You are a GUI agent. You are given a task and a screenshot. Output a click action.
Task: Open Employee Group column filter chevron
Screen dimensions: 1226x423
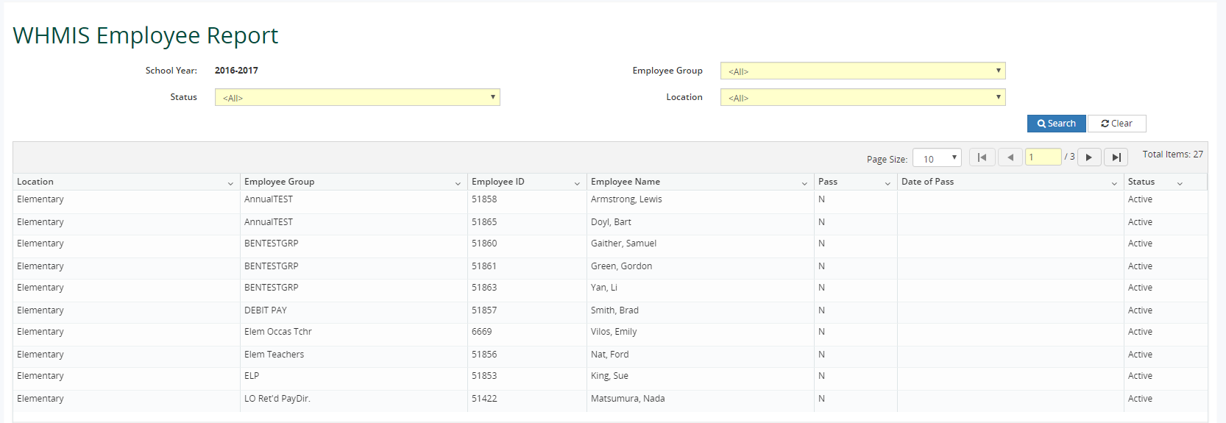[458, 183]
